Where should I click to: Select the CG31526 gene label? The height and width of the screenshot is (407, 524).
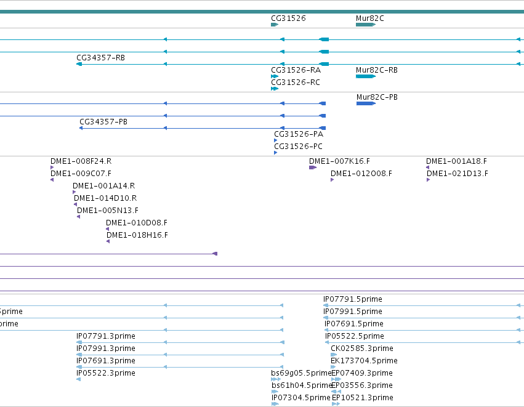tap(288, 18)
